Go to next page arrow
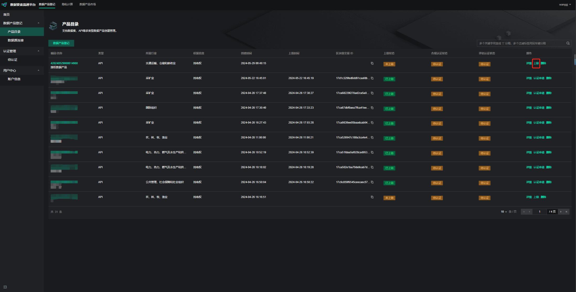Screen dimensions: 576x292 [561, 212]
